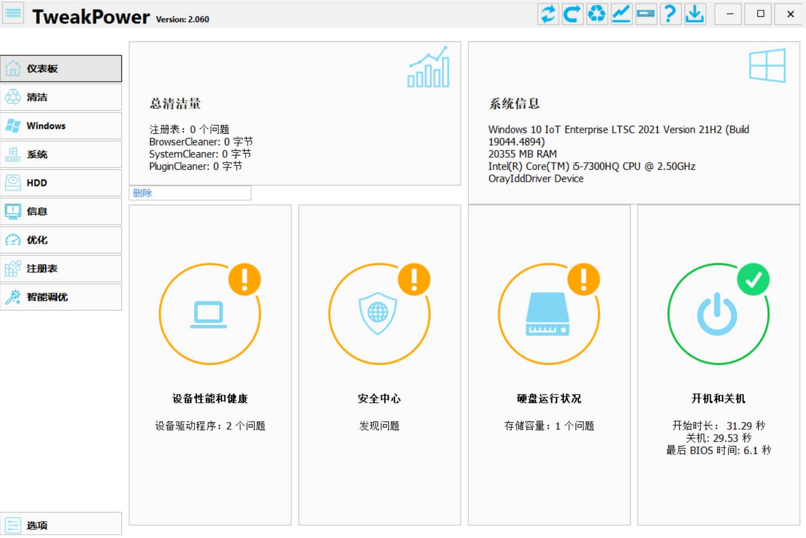Open the 注册表 sidebar section
This screenshot has width=806, height=538.
tap(61, 269)
